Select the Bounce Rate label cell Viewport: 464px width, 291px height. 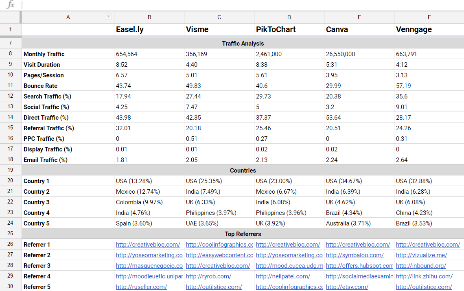click(x=68, y=85)
